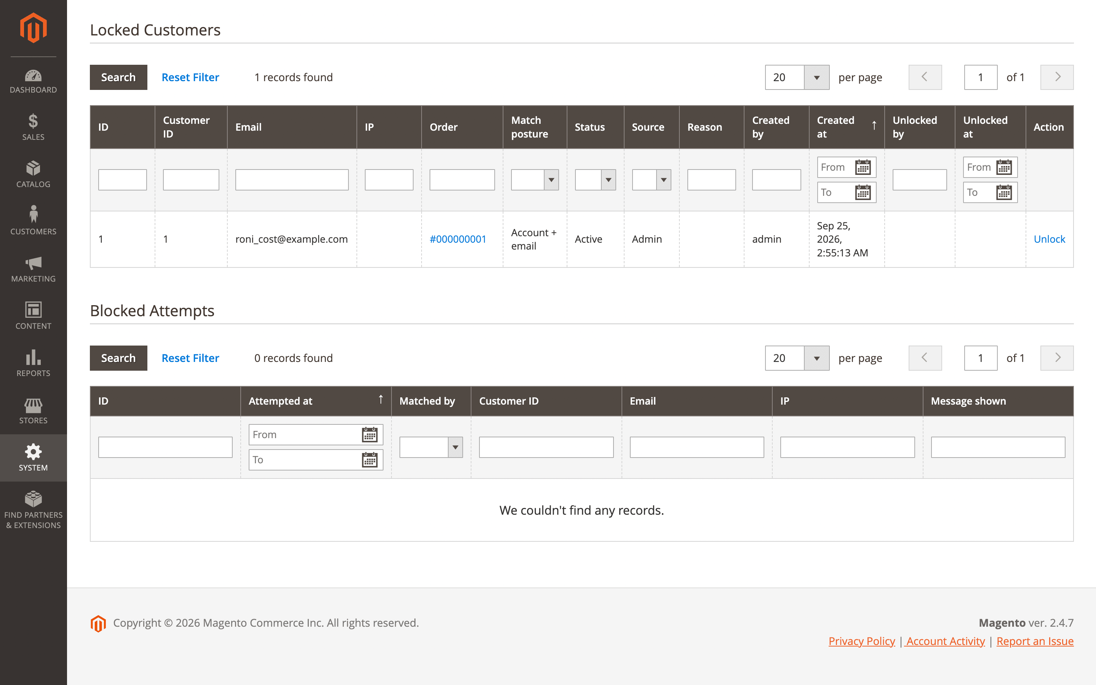
Task: Click page number field in Locked Customers
Action: pyautogui.click(x=981, y=77)
